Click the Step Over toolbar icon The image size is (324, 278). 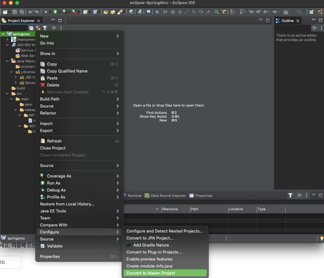coord(201,12)
